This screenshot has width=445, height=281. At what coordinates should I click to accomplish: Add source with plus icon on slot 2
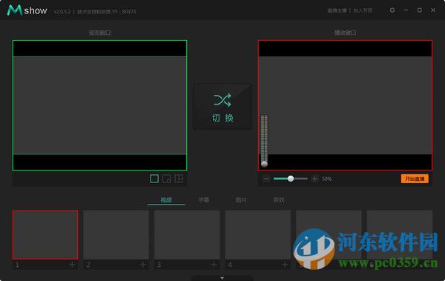point(142,265)
